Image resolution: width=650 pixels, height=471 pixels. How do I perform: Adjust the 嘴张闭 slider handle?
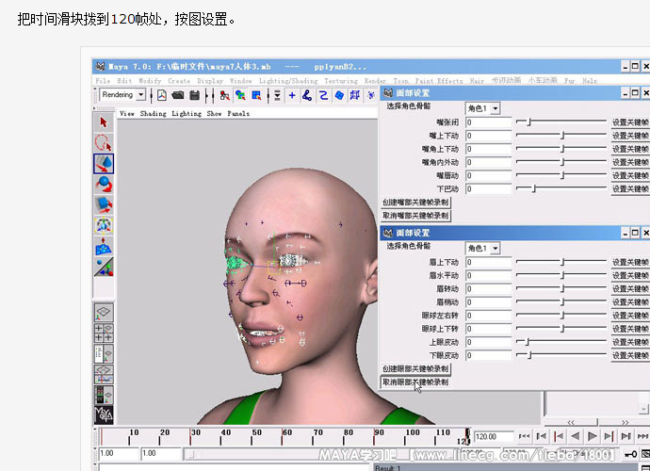click(529, 122)
